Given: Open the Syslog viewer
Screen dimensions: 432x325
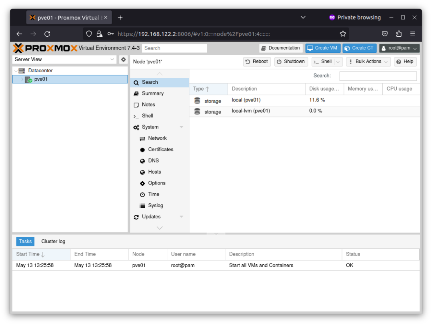Looking at the screenshot, I should click(156, 205).
